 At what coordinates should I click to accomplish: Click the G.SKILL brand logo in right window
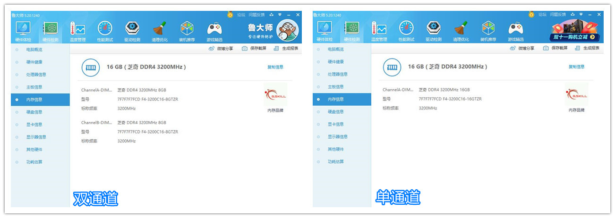[x=577, y=94]
